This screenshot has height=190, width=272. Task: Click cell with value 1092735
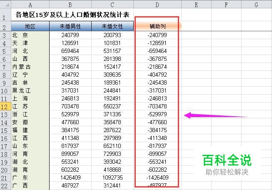click(x=112, y=177)
